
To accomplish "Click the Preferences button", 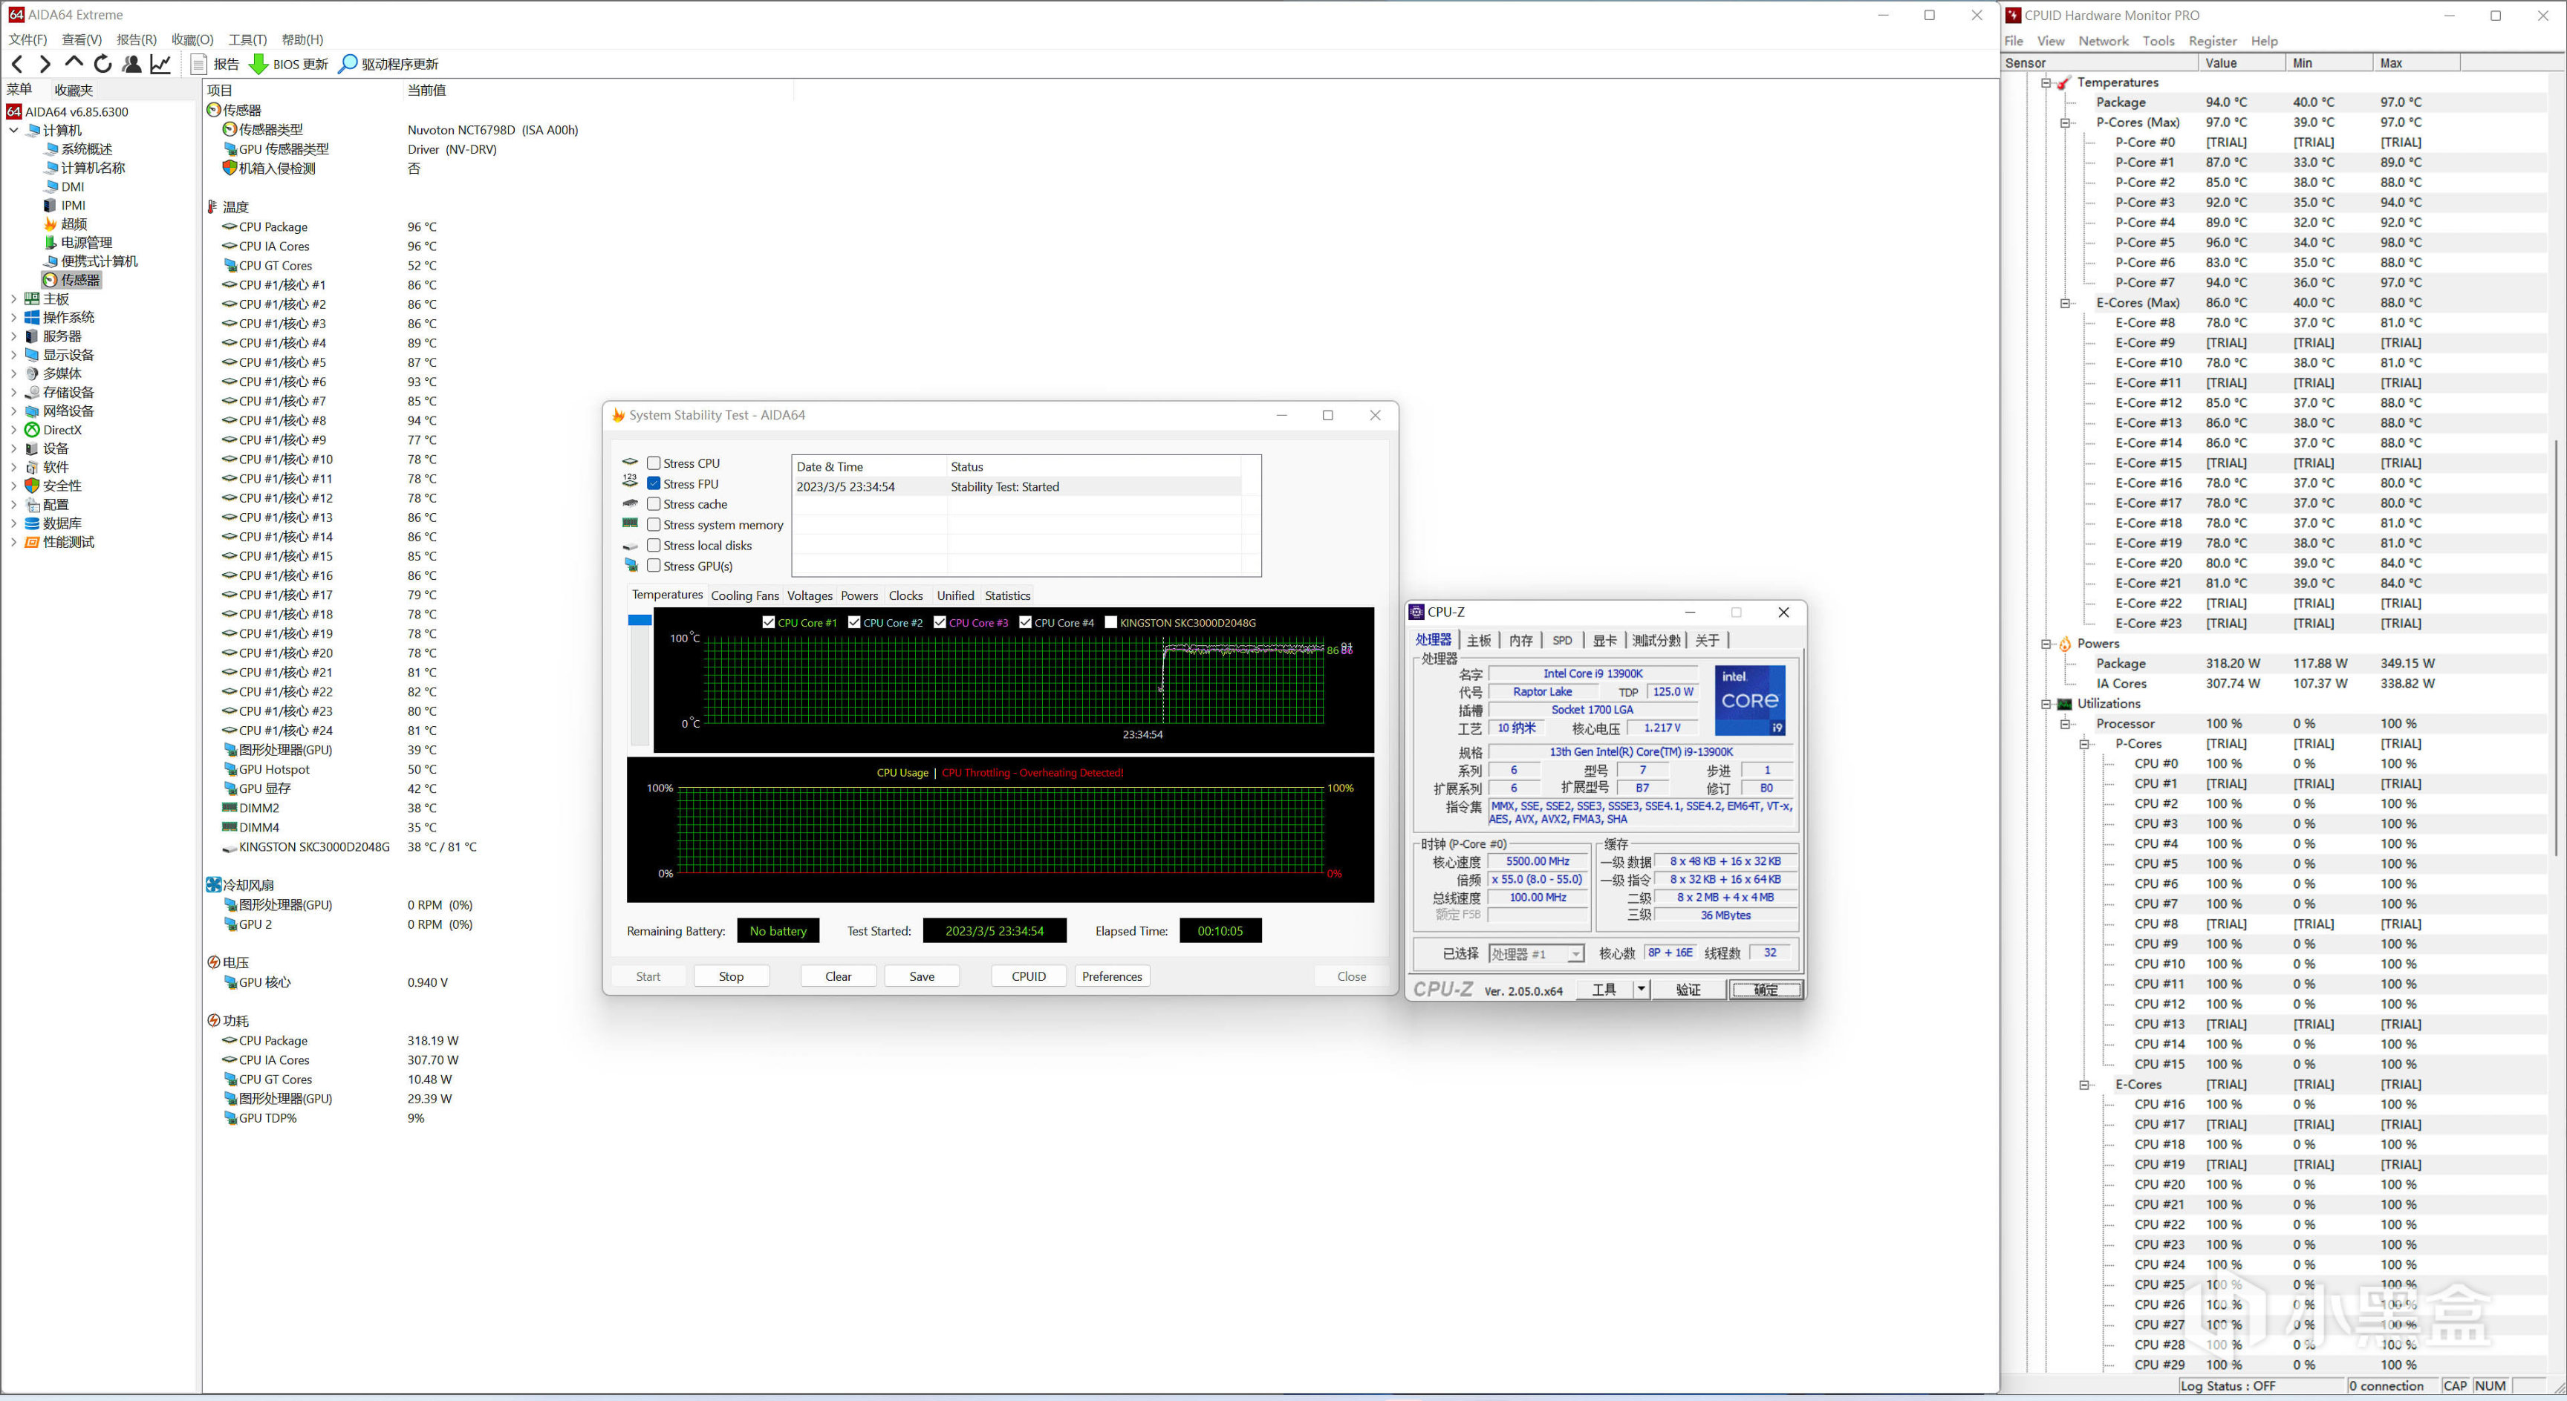I will (x=1111, y=976).
